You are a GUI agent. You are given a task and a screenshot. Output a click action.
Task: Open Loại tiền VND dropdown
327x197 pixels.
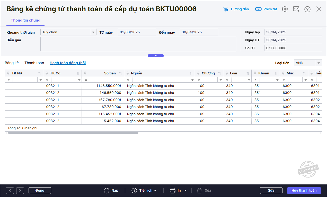[319, 63]
